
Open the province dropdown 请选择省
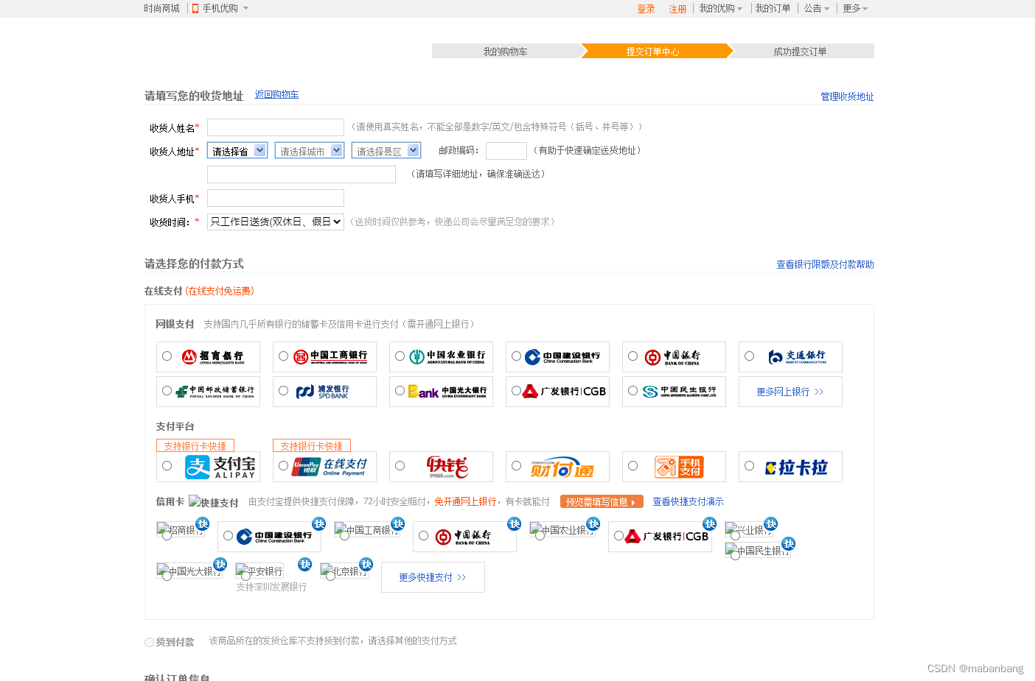pos(237,150)
